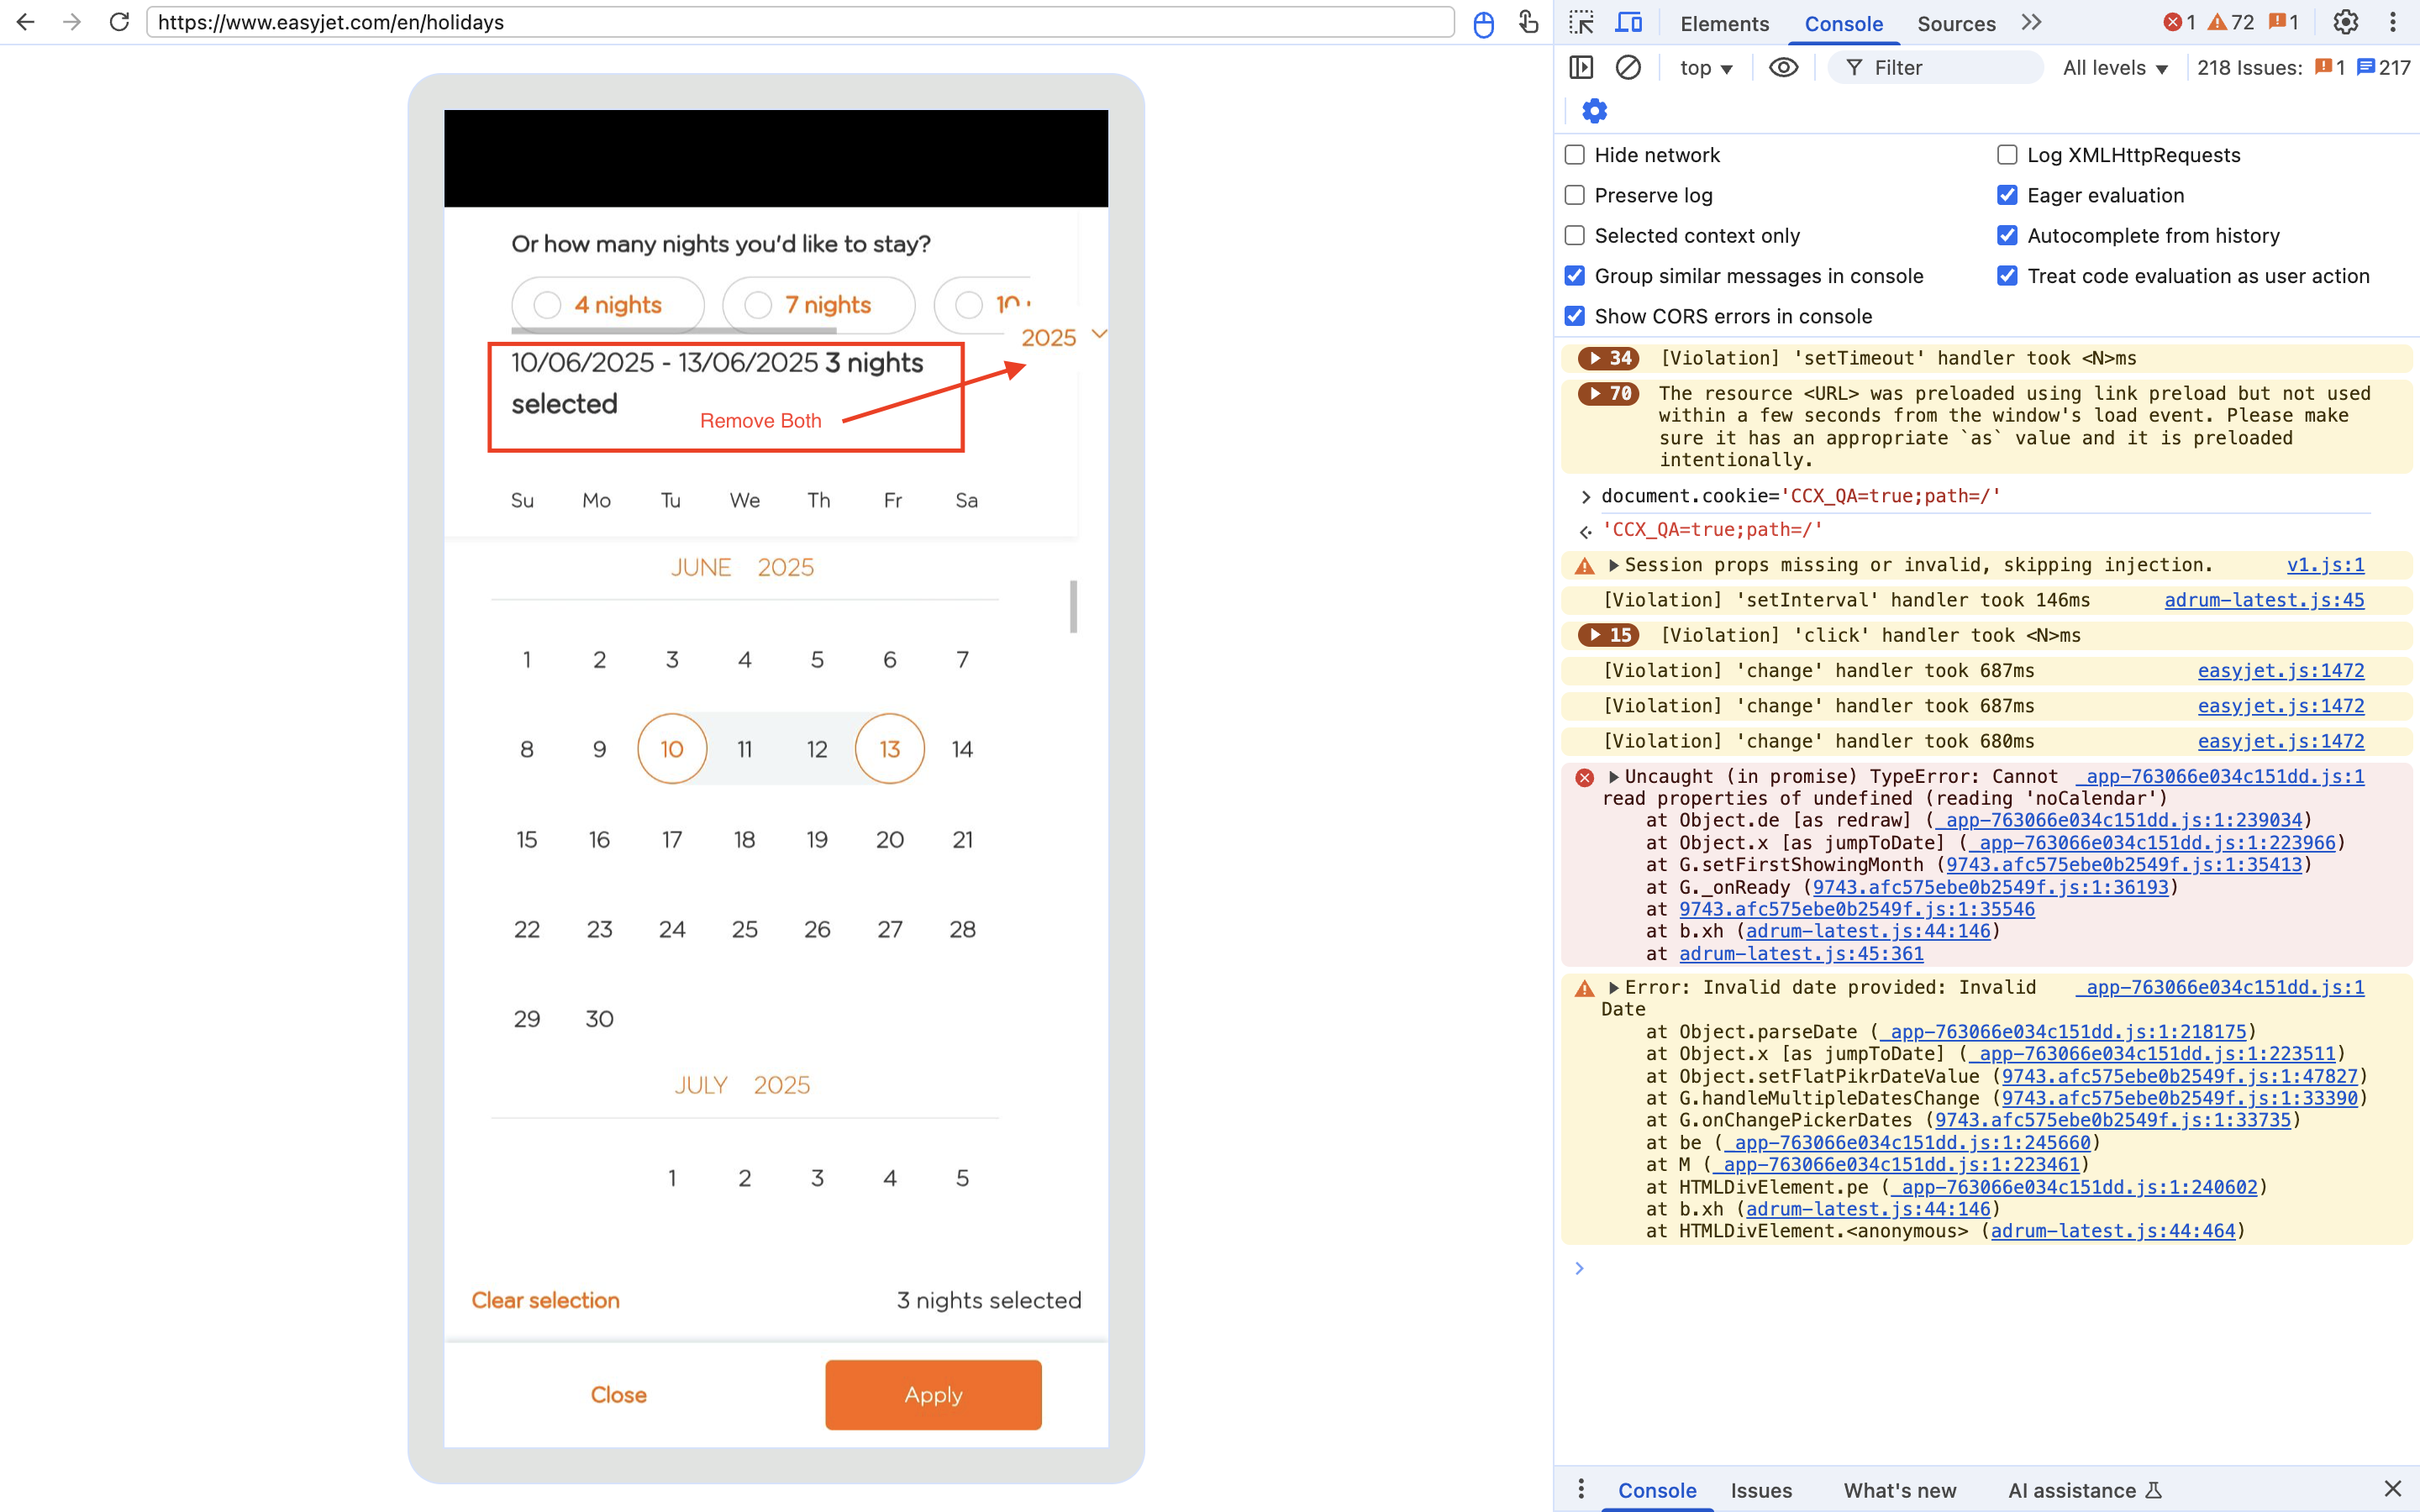Toggle the device toolbar icon in DevTools
2420x1512 pixels.
point(1629,22)
